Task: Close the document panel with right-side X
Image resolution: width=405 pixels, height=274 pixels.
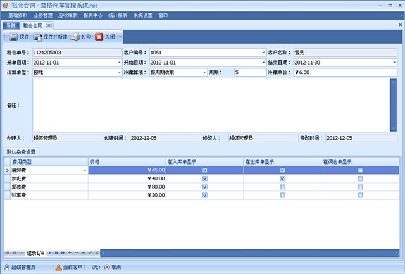Action: 400,25
